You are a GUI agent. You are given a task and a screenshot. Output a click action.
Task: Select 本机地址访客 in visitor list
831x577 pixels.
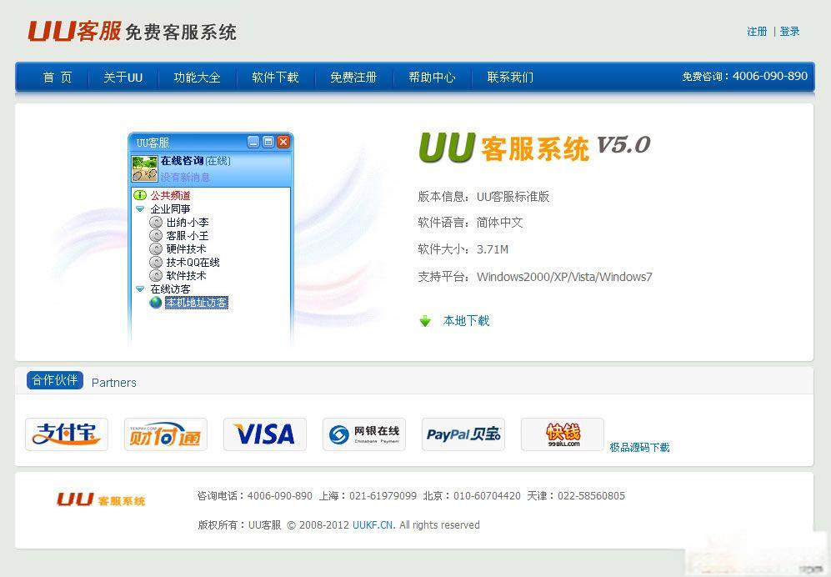tap(196, 303)
